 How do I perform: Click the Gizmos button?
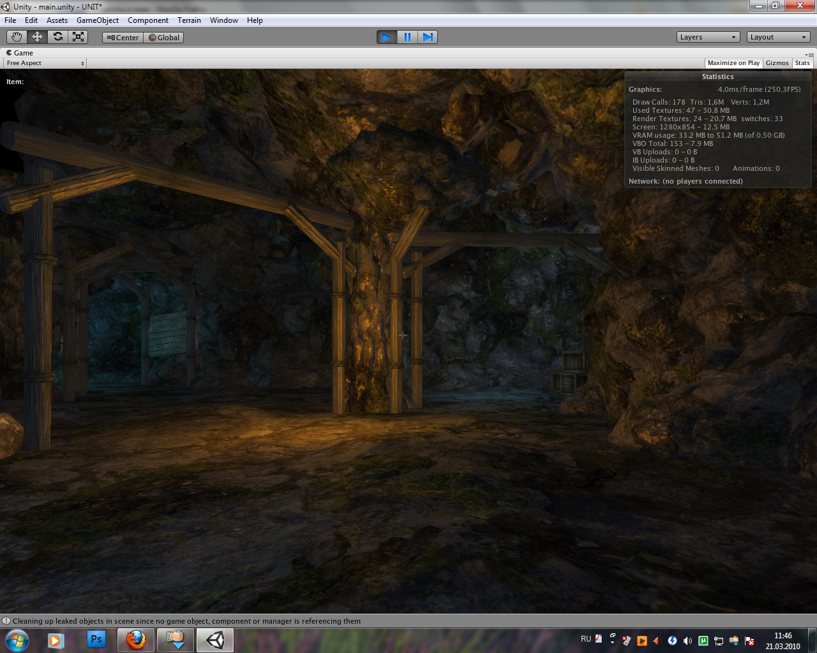pos(777,63)
